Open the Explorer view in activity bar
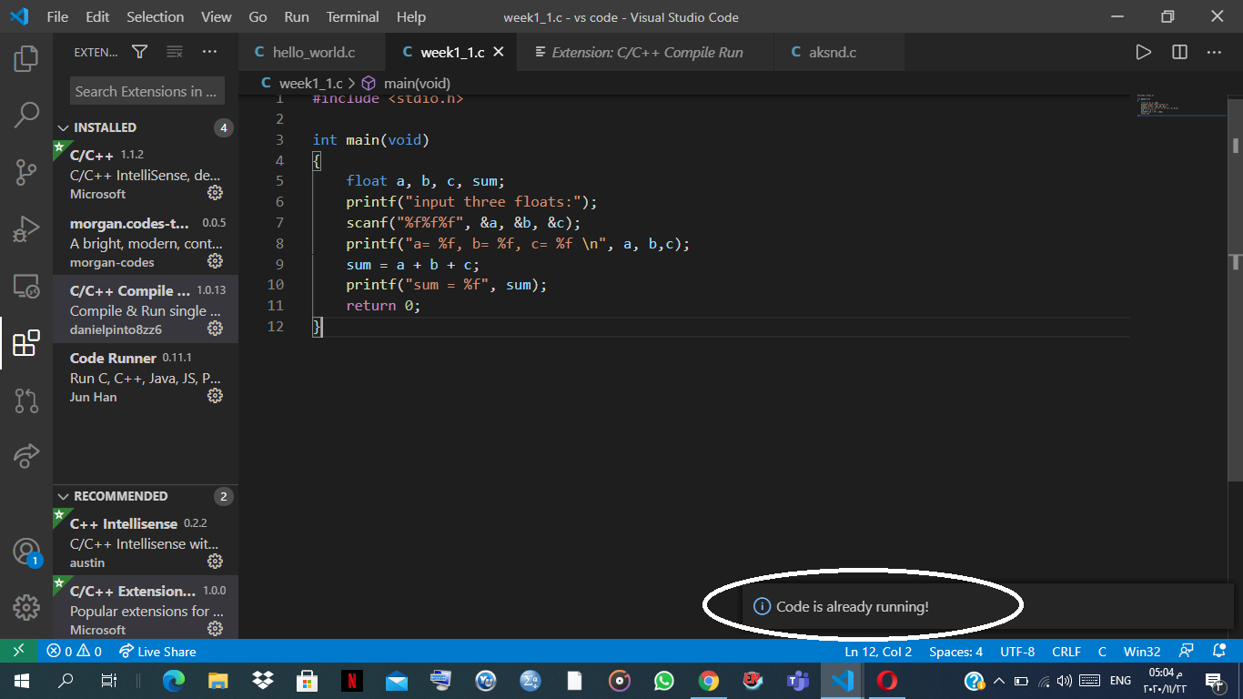 pos(26,59)
